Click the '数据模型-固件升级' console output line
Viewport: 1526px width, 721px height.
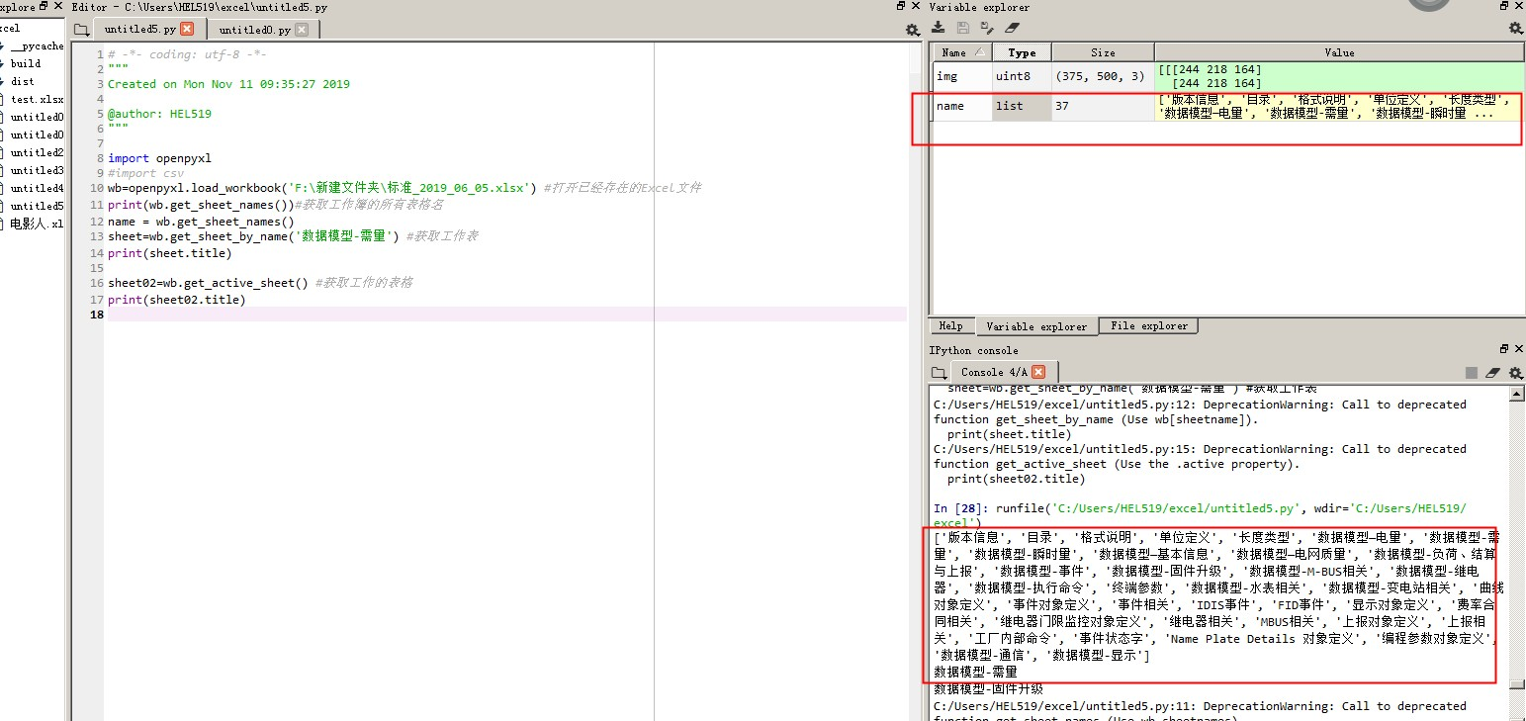click(x=988, y=688)
